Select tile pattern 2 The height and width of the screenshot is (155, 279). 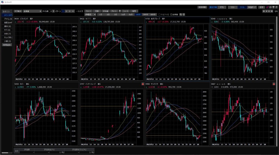66,11
